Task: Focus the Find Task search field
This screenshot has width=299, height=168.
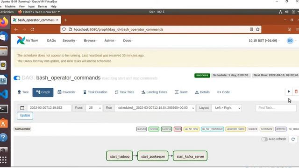Action: [276, 108]
